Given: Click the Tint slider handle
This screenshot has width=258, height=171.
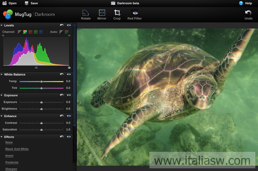Looking at the screenshot, I should pos(41,88).
